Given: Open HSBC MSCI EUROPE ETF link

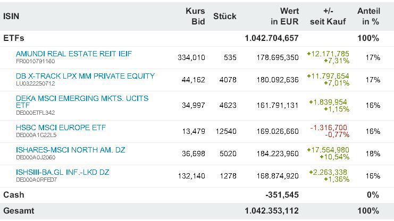Looking at the screenshot, I should (61, 127).
